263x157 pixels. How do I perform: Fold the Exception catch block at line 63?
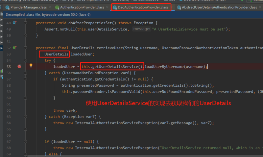(25, 117)
